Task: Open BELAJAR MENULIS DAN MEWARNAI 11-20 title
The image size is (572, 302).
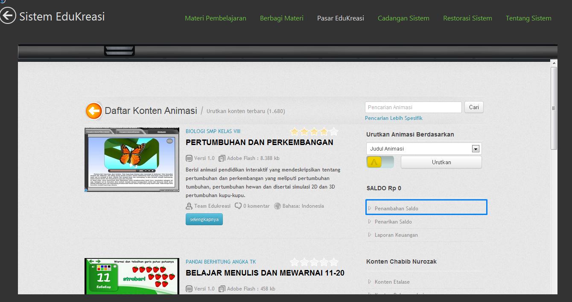Action: pyautogui.click(x=265, y=273)
